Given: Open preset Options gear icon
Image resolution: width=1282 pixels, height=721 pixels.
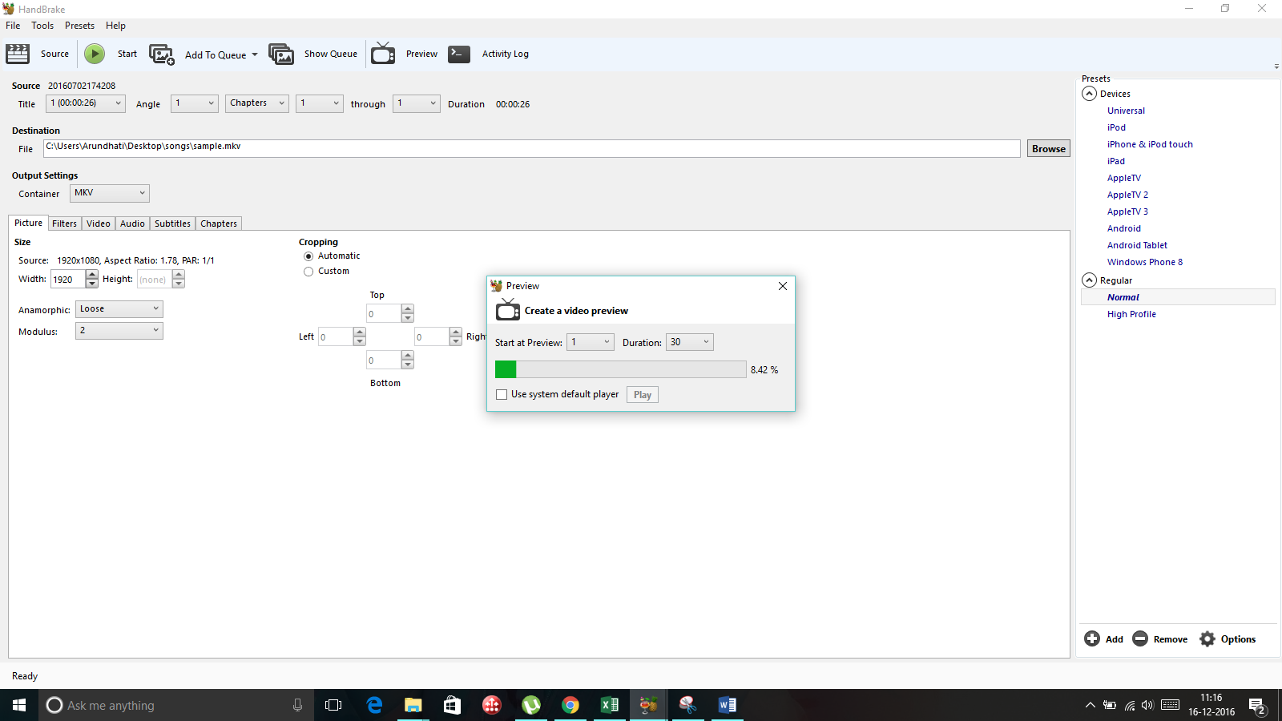Looking at the screenshot, I should pyautogui.click(x=1207, y=638).
